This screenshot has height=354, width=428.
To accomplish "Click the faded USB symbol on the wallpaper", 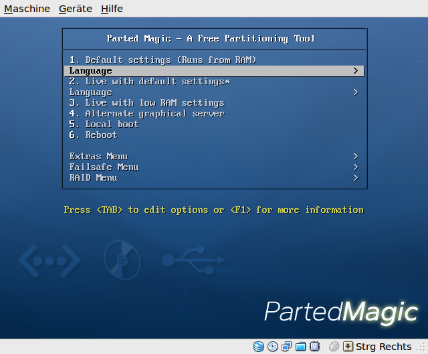I will click(x=193, y=259).
